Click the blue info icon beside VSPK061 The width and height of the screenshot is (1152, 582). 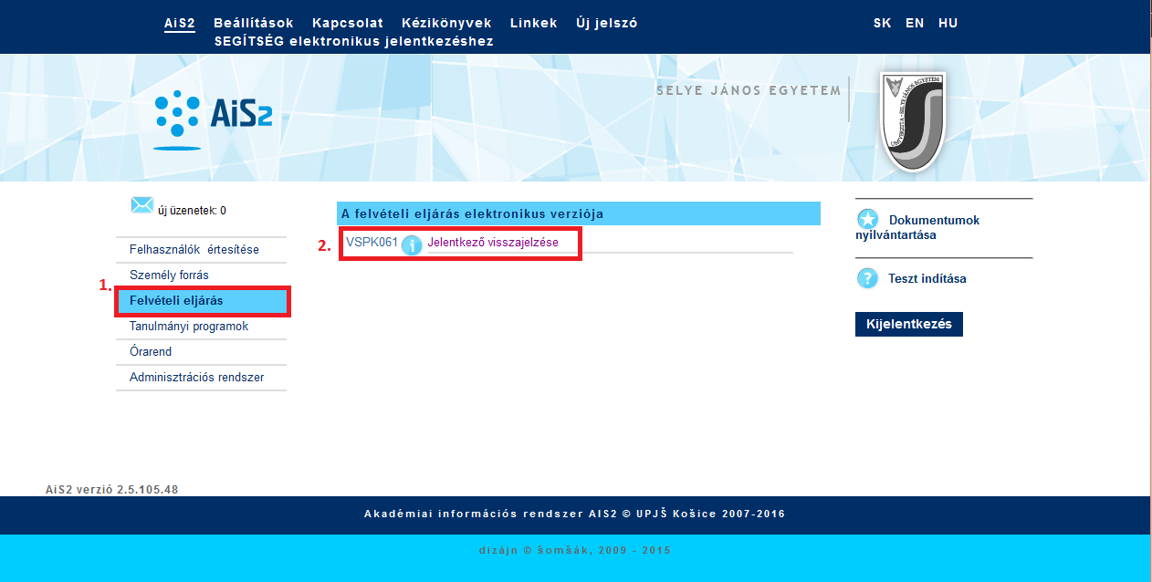pyautogui.click(x=412, y=244)
